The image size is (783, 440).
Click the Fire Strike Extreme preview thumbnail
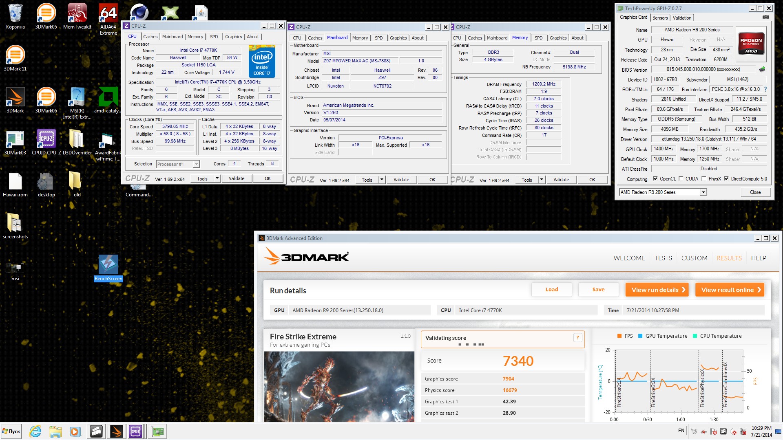[x=339, y=387]
